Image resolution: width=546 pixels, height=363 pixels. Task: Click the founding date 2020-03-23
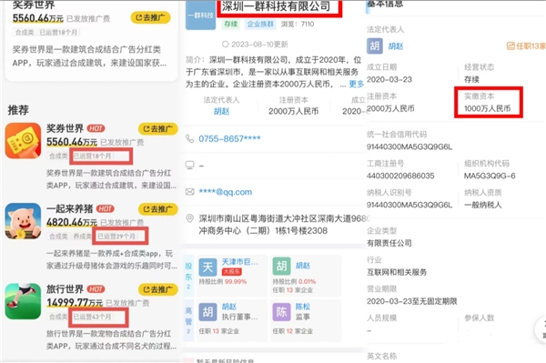pyautogui.click(x=389, y=80)
